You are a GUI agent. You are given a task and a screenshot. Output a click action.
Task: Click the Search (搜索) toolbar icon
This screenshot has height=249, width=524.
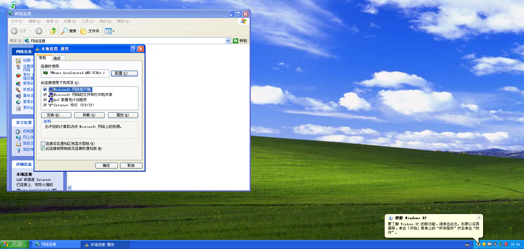(x=64, y=31)
